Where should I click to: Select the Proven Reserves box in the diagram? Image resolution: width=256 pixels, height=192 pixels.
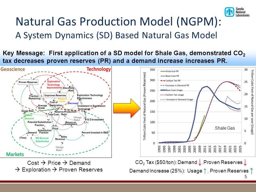28,82
